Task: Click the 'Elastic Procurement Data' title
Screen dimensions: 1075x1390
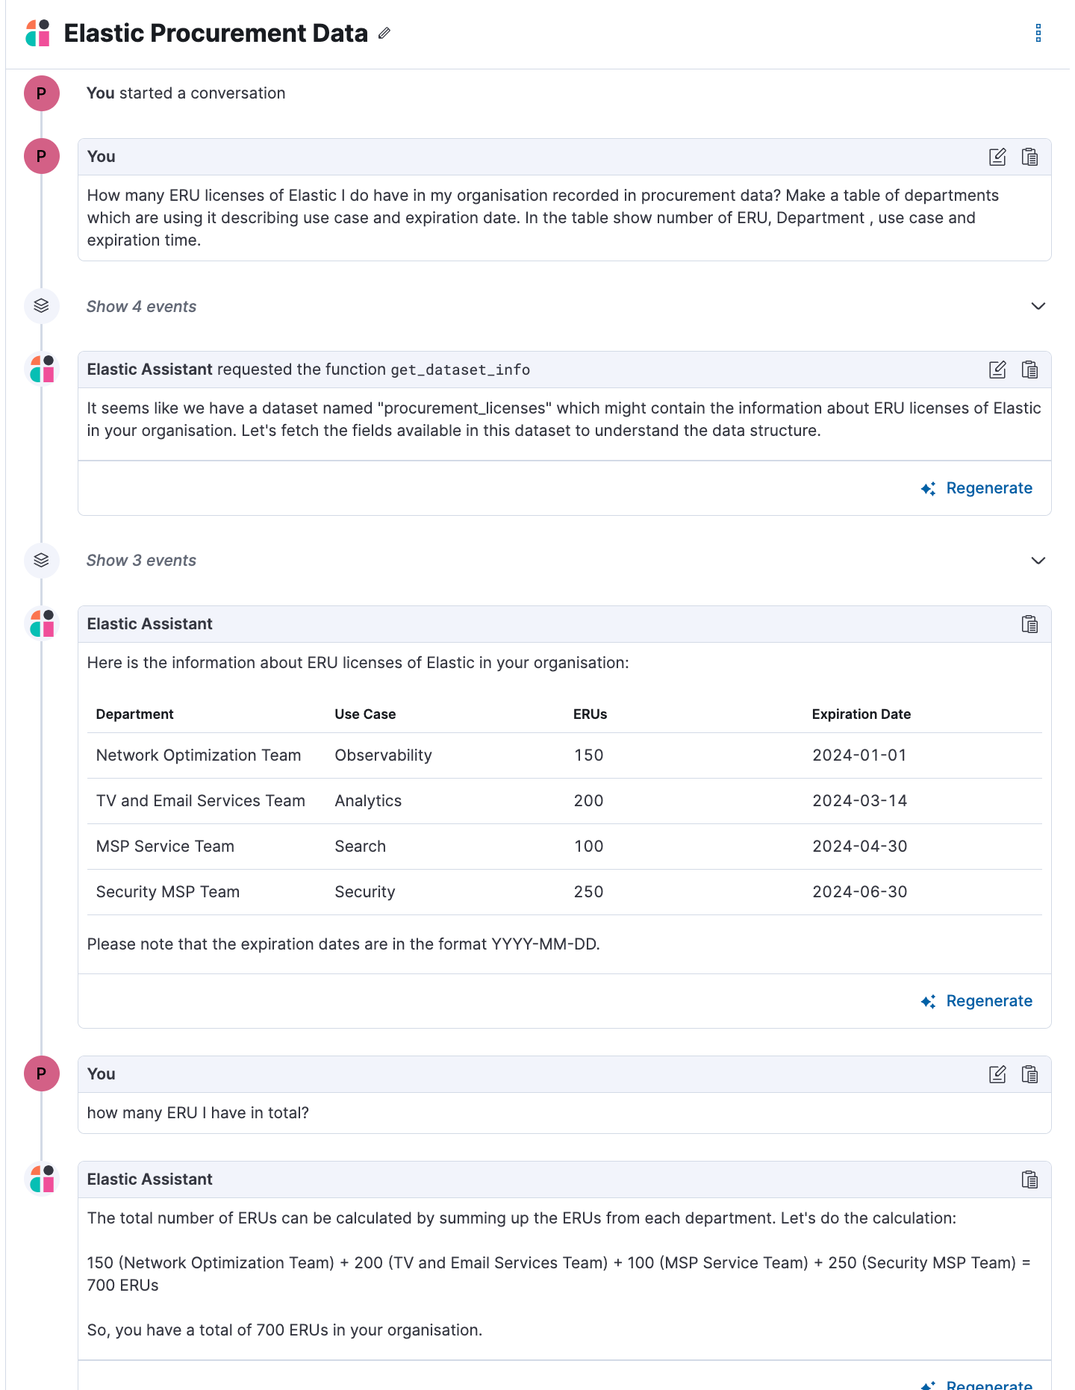Action: 216,33
